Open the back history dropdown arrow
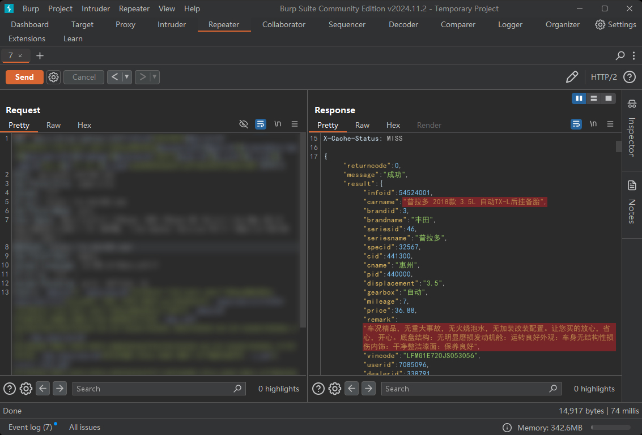This screenshot has width=642, height=435. pos(127,77)
